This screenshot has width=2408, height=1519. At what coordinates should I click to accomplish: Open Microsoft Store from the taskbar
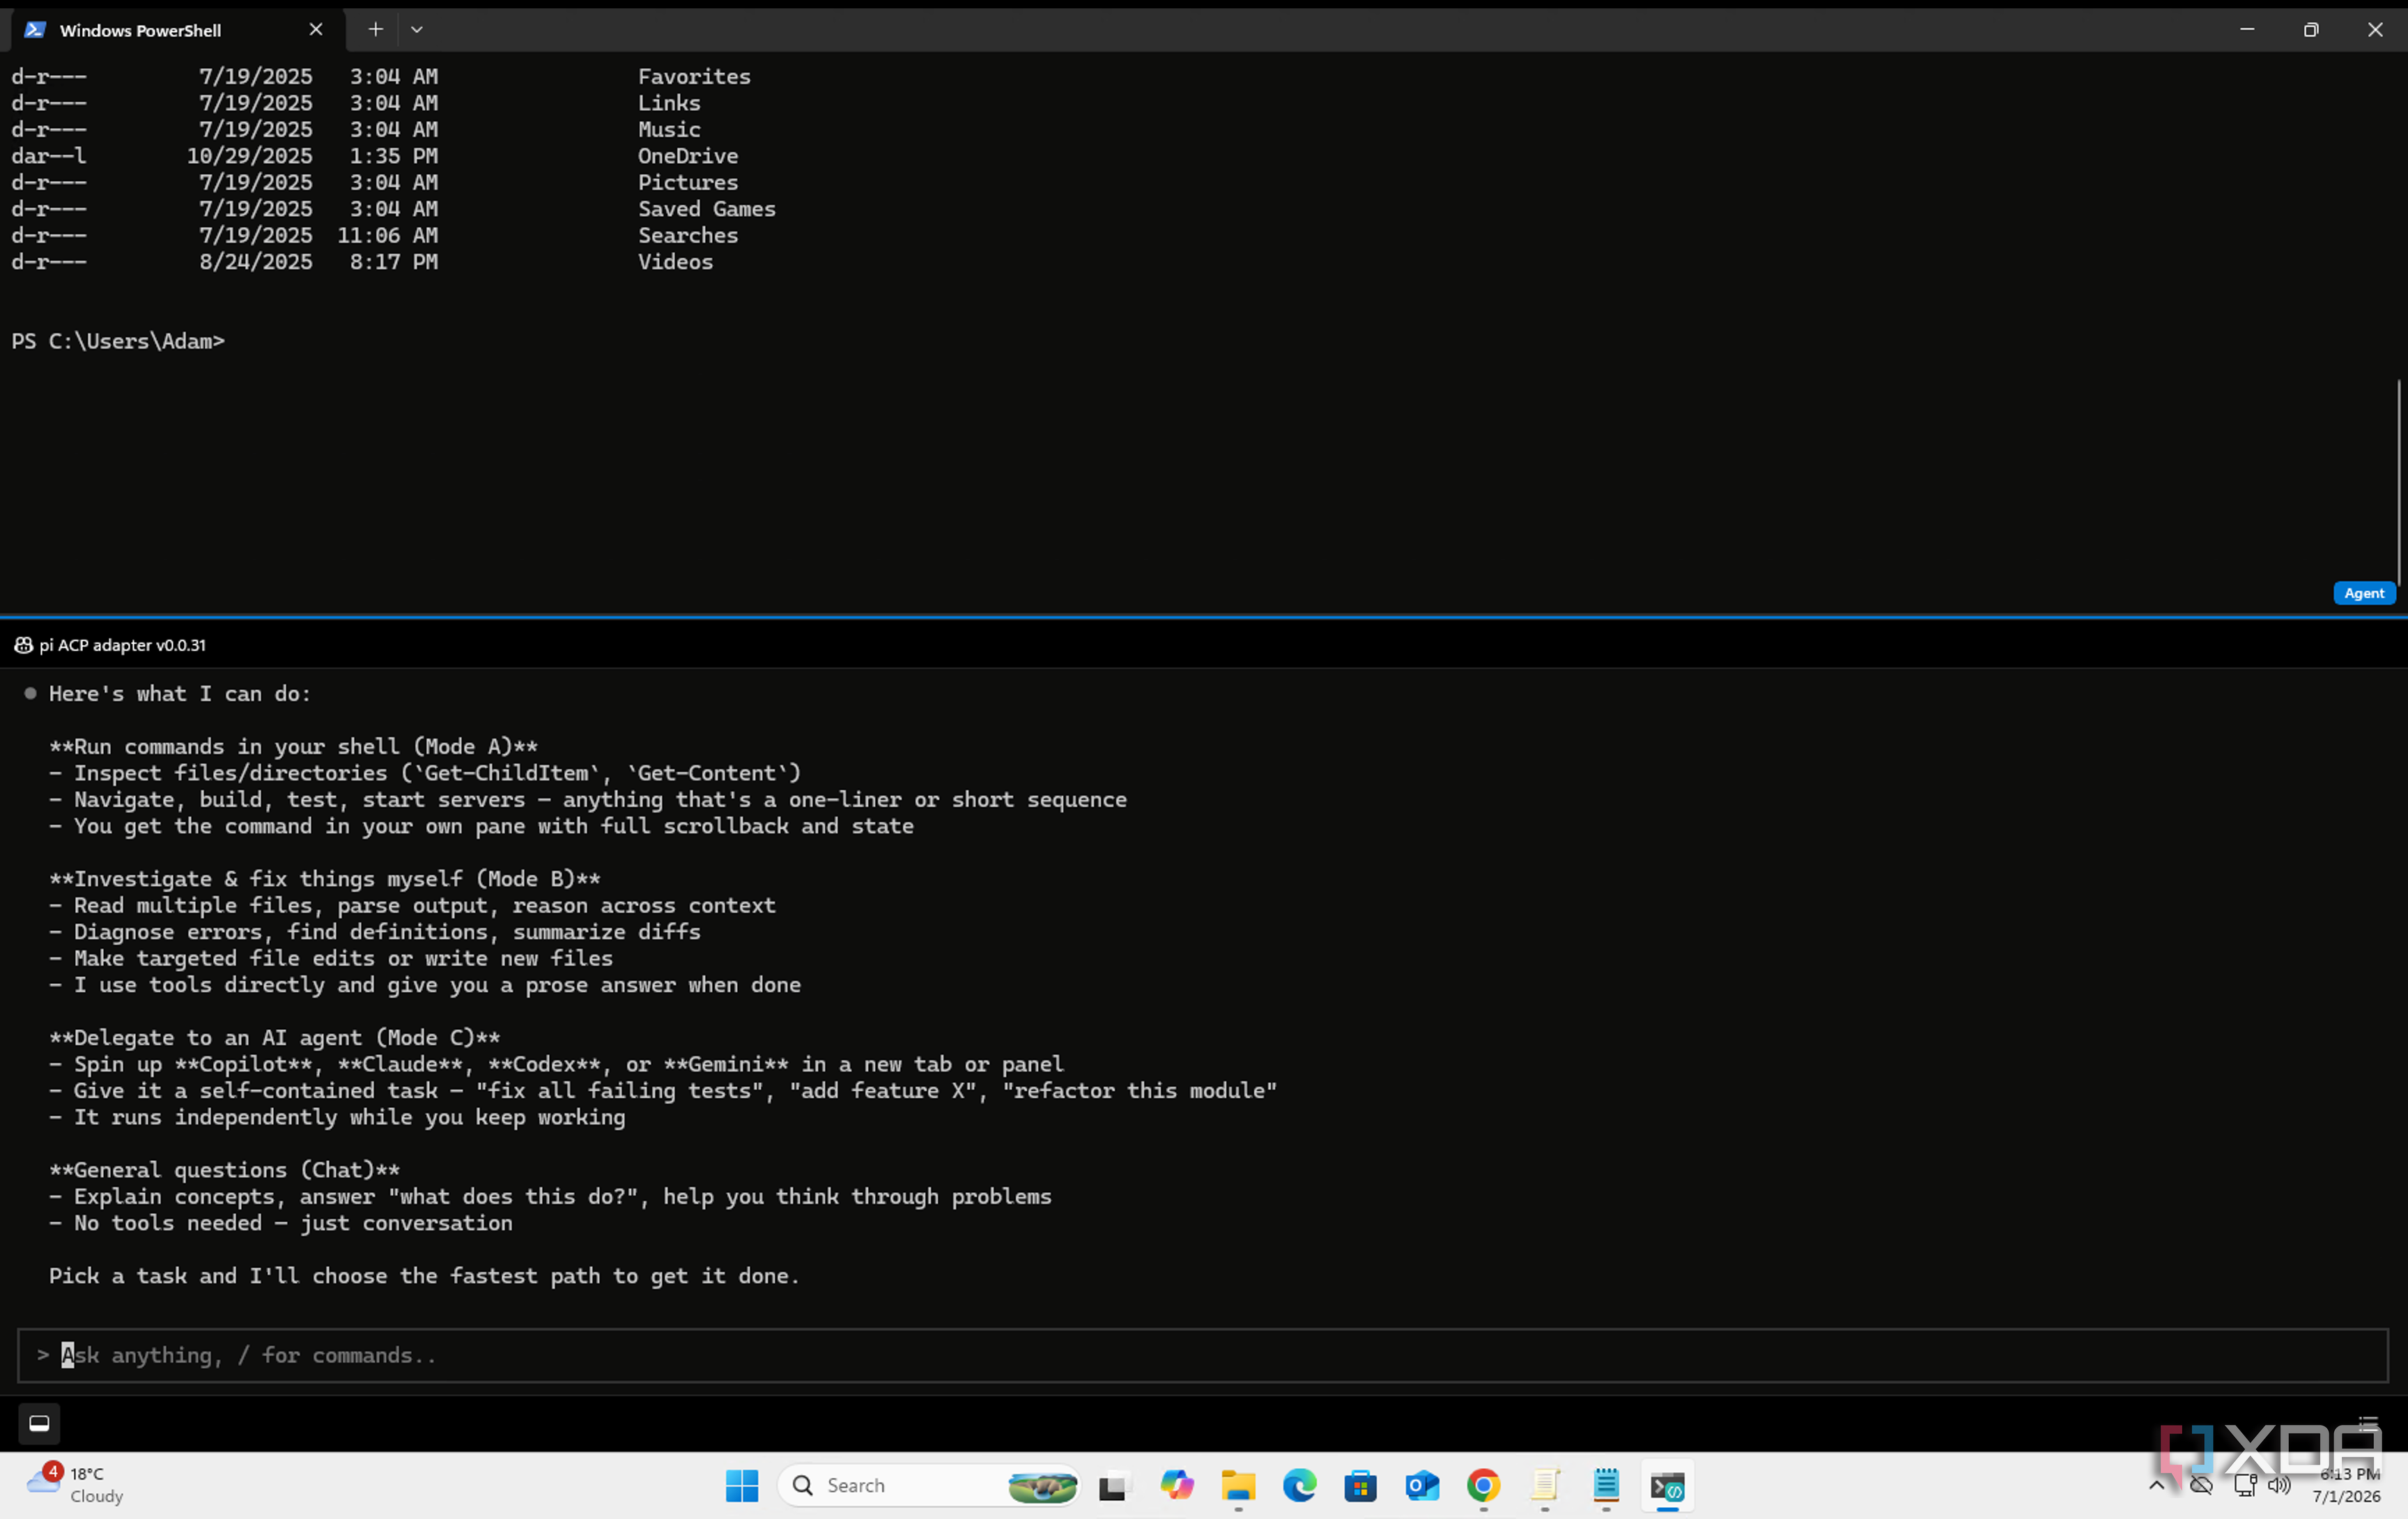click(x=1360, y=1486)
